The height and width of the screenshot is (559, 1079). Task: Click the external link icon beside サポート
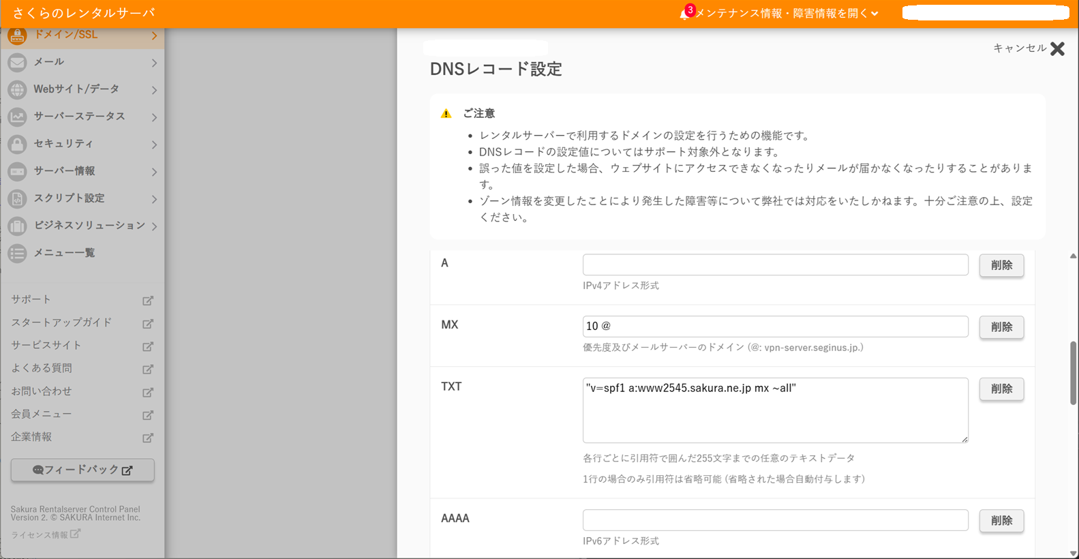click(x=147, y=301)
